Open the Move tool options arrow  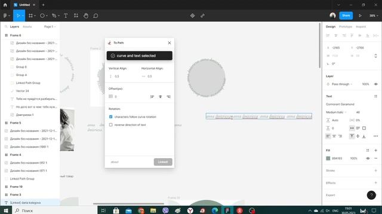pos(23,16)
